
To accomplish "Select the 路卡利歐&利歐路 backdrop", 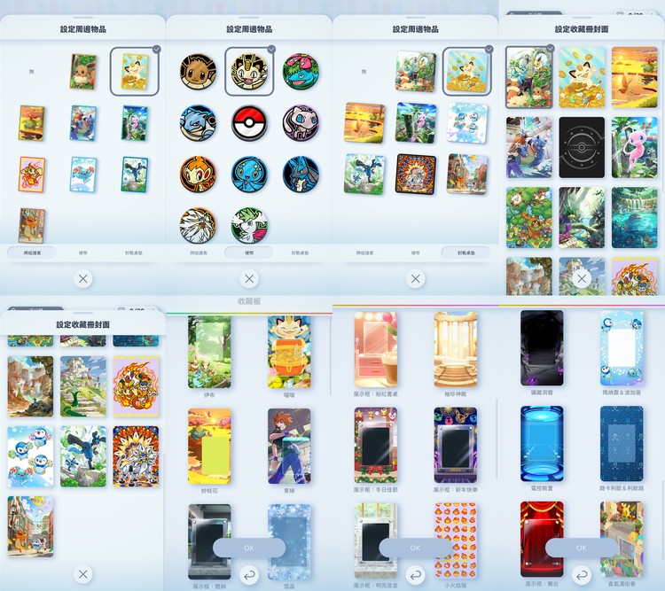I will (x=622, y=444).
